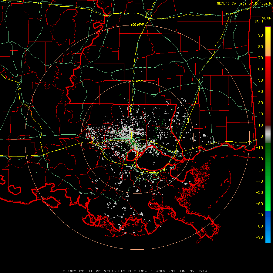Click the -10 value on the velocity scale
The image size is (273, 273).
(x=259, y=148)
